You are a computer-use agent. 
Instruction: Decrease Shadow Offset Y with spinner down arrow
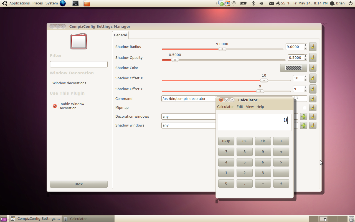tap(305, 91)
